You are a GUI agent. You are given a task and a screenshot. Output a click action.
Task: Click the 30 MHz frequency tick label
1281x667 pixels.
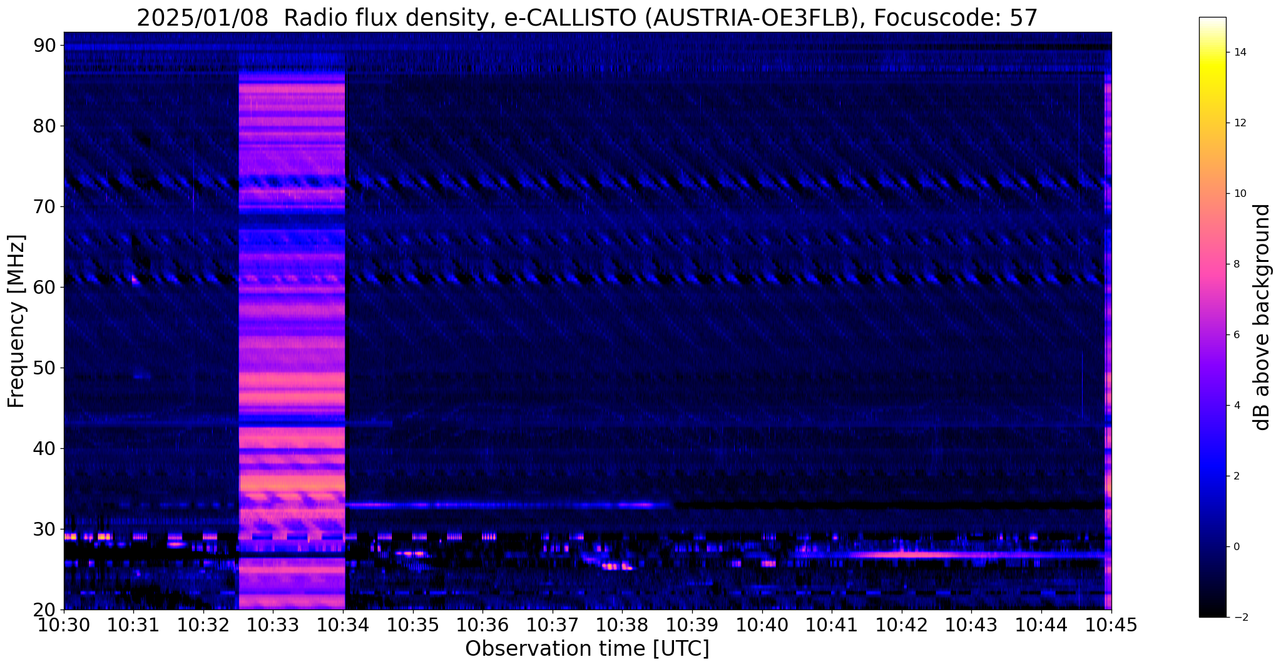[x=44, y=529]
